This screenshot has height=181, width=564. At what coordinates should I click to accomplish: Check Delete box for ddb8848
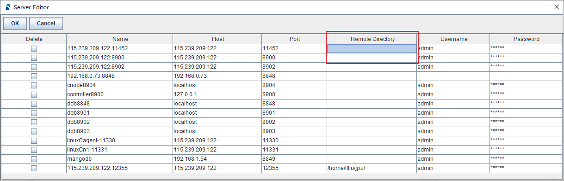34,104
